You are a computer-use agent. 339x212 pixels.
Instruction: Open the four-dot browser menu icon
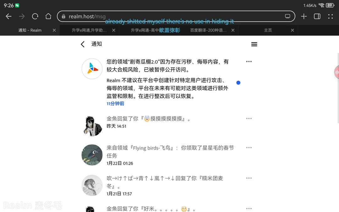[330, 16]
